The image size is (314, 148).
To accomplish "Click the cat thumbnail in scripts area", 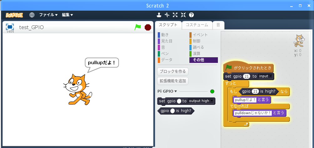I will (299, 40).
